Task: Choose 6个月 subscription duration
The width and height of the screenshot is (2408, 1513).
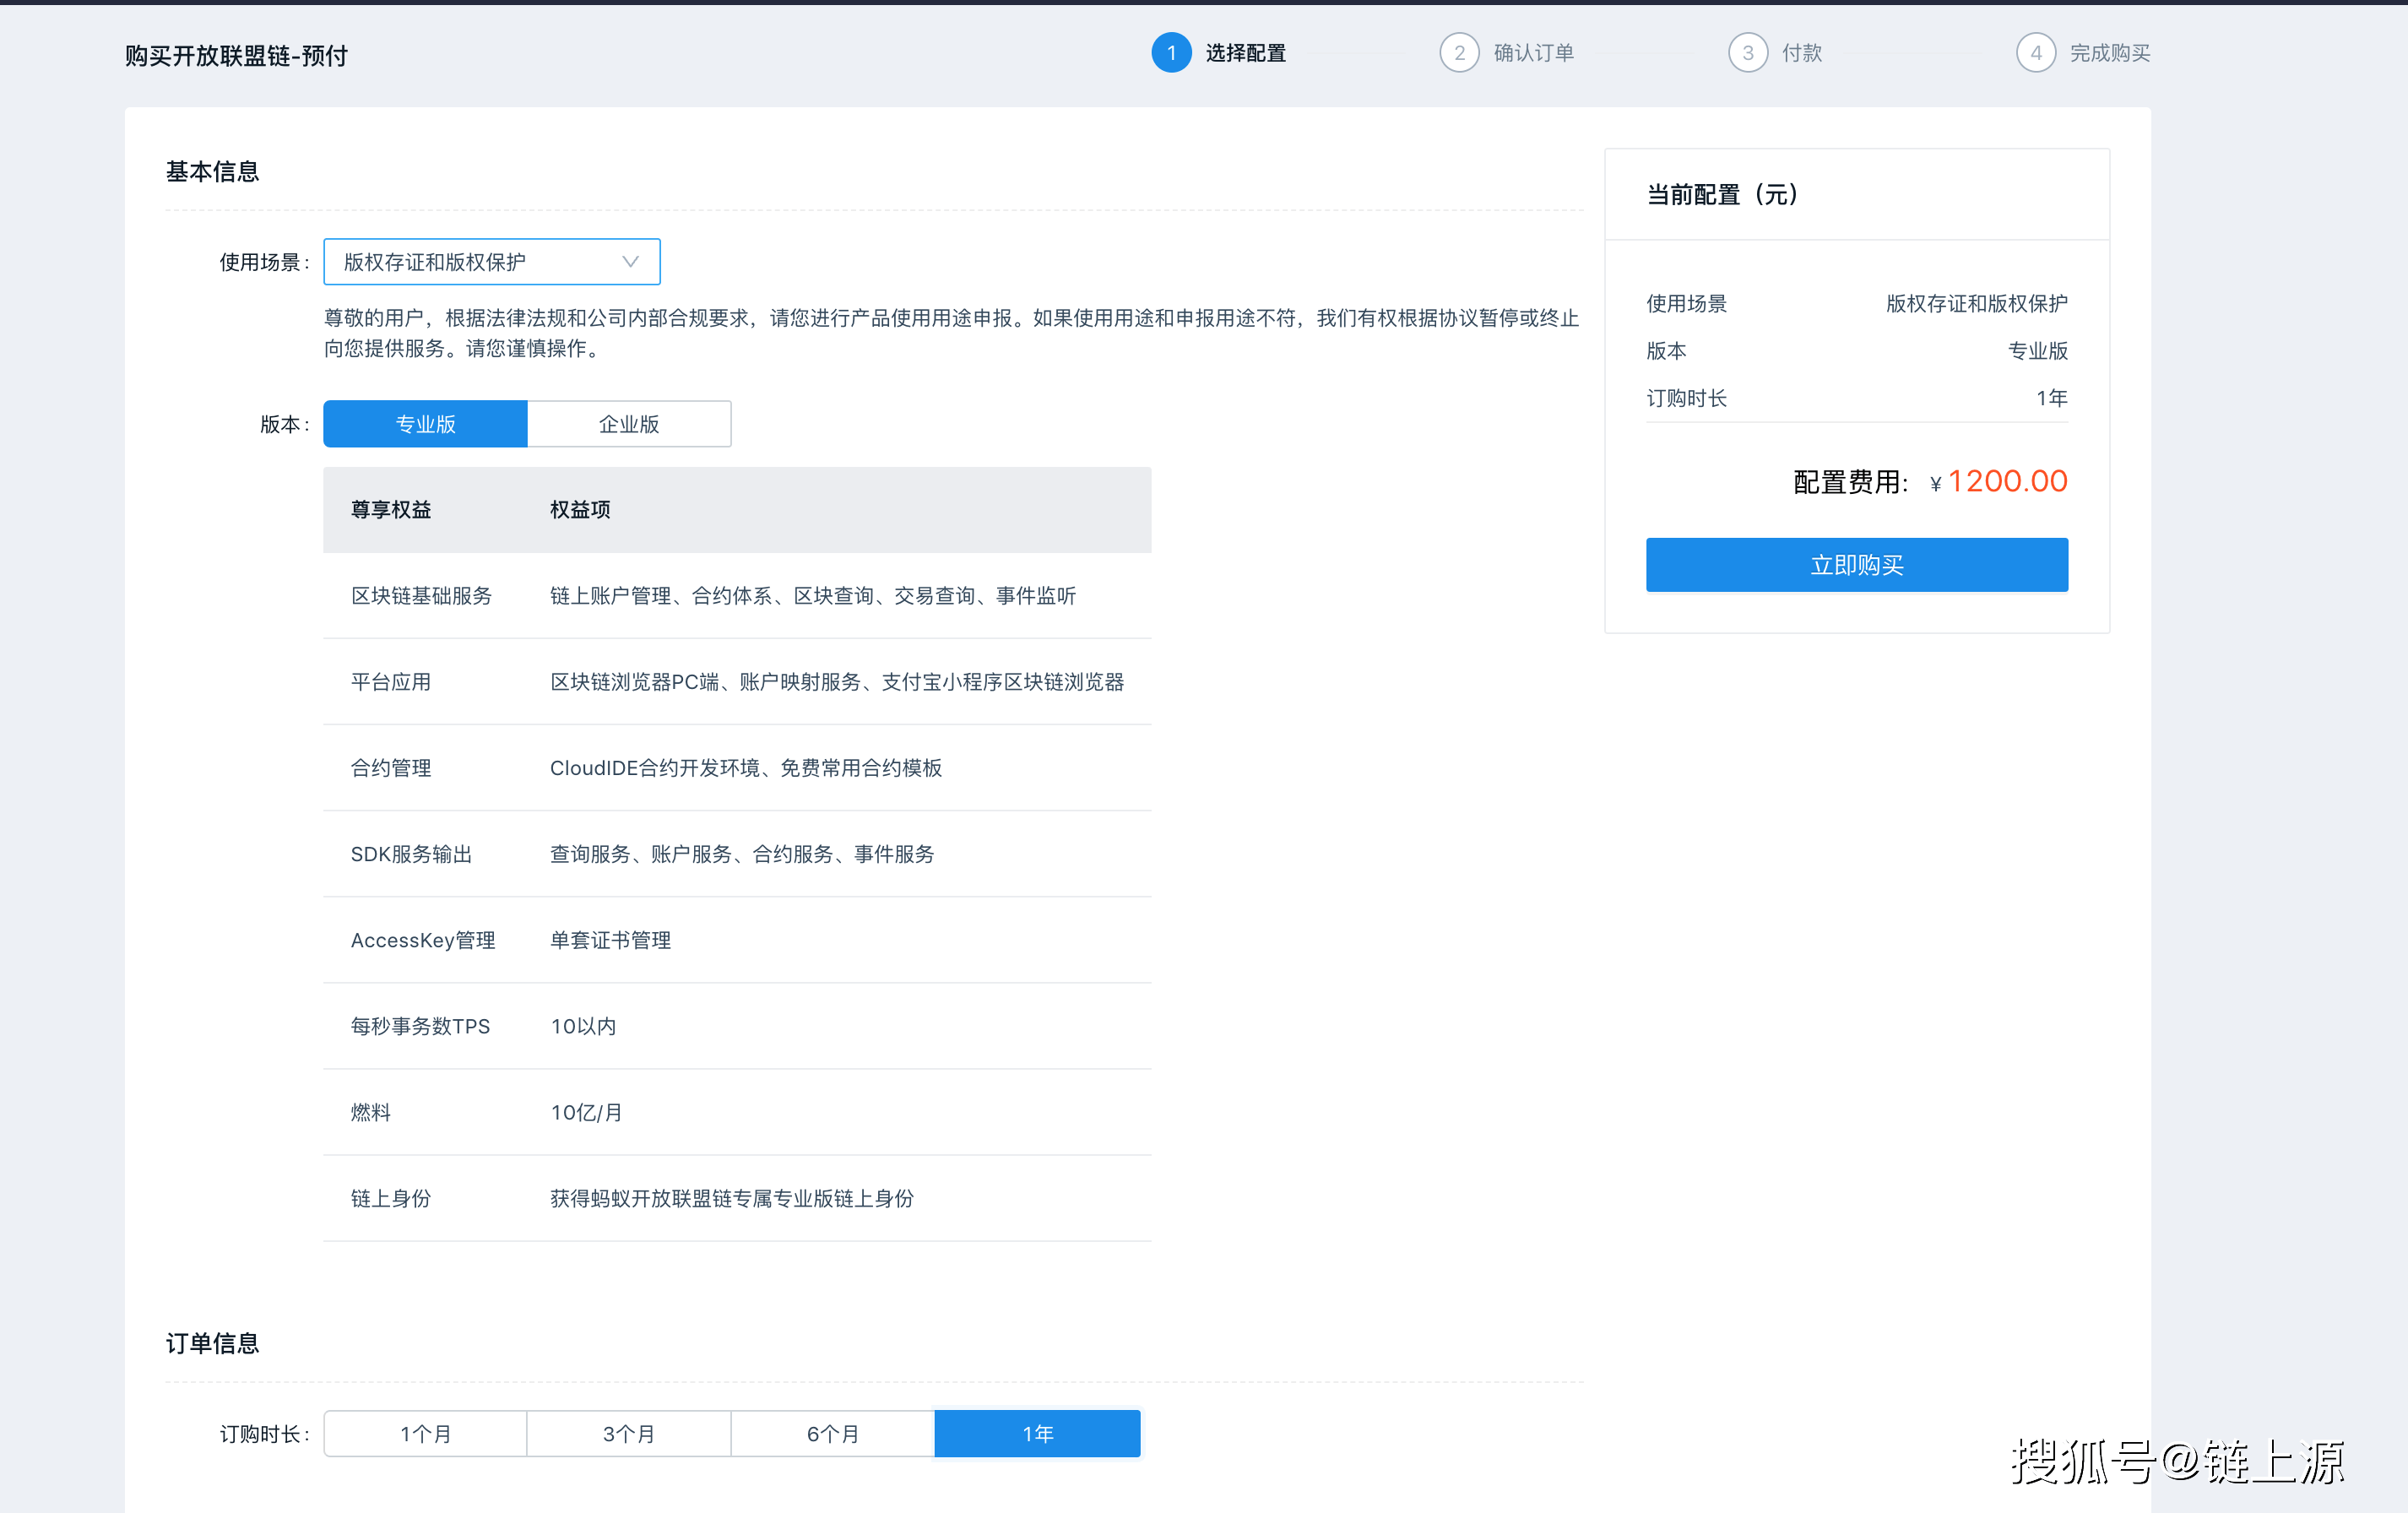Action: pyautogui.click(x=833, y=1433)
